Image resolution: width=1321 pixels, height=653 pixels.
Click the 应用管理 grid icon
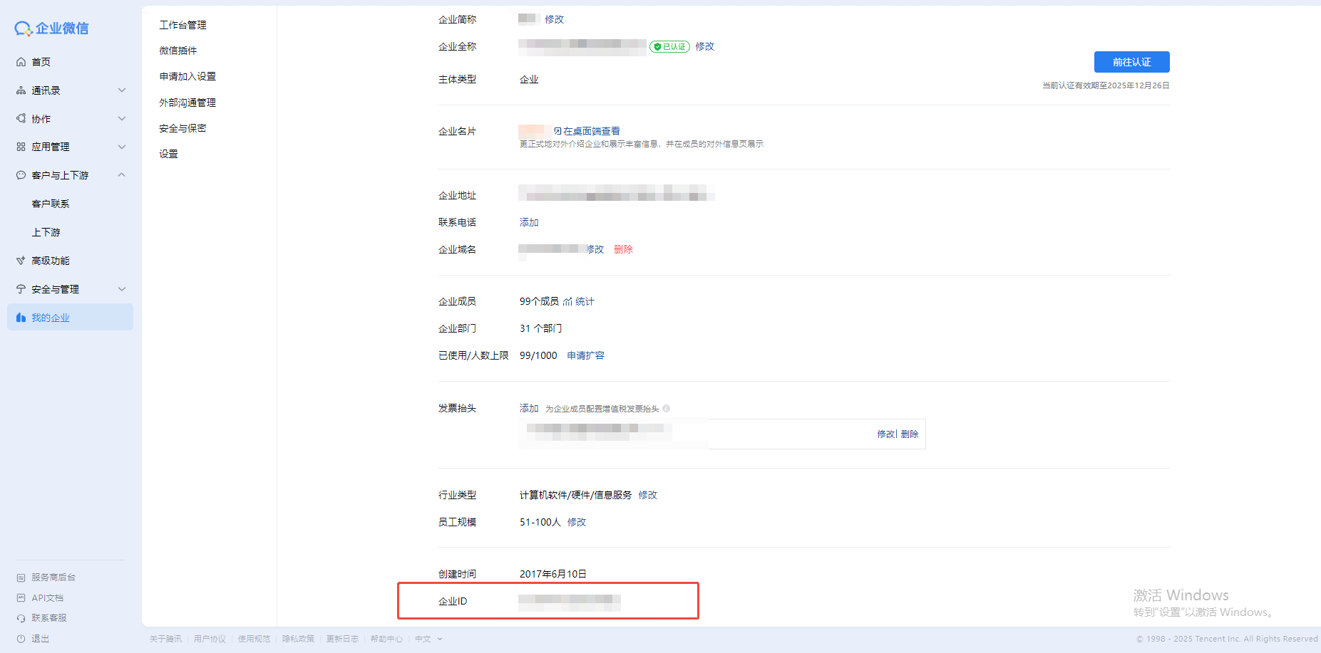click(x=21, y=147)
